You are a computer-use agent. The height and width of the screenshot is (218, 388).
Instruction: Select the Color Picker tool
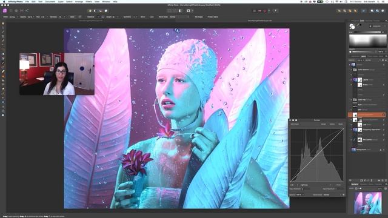3,32
